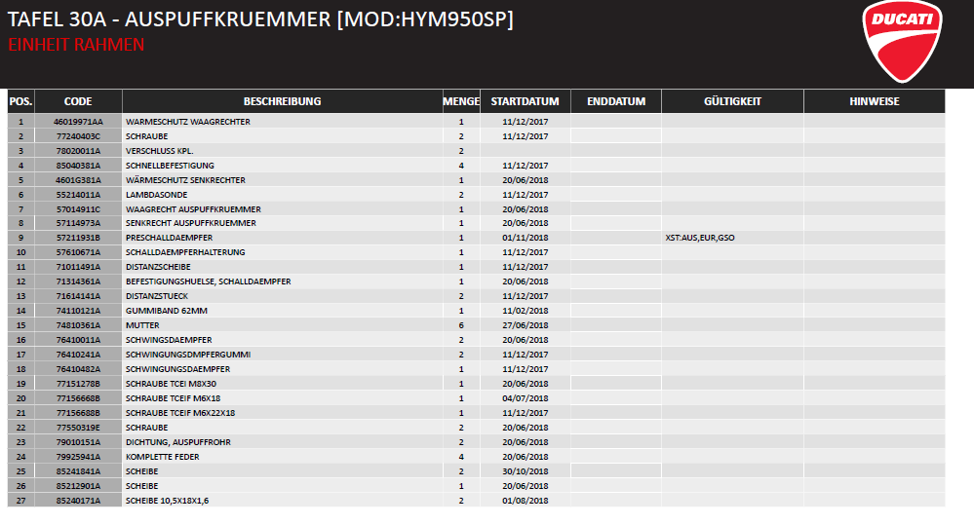Select part code 46019971AA
Viewport: 974px width, 525px height.
[x=78, y=122]
